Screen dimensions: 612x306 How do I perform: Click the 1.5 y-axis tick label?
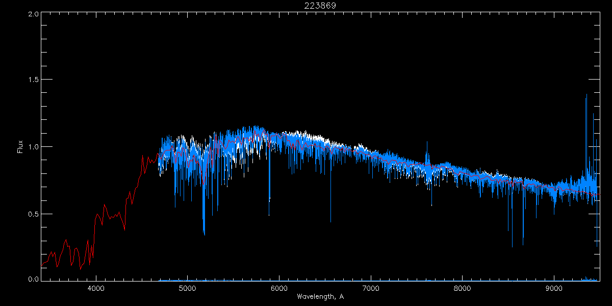33,80
